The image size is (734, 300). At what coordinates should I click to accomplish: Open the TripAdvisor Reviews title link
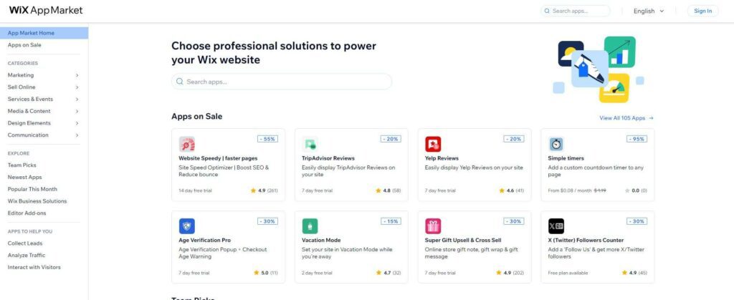coord(328,158)
